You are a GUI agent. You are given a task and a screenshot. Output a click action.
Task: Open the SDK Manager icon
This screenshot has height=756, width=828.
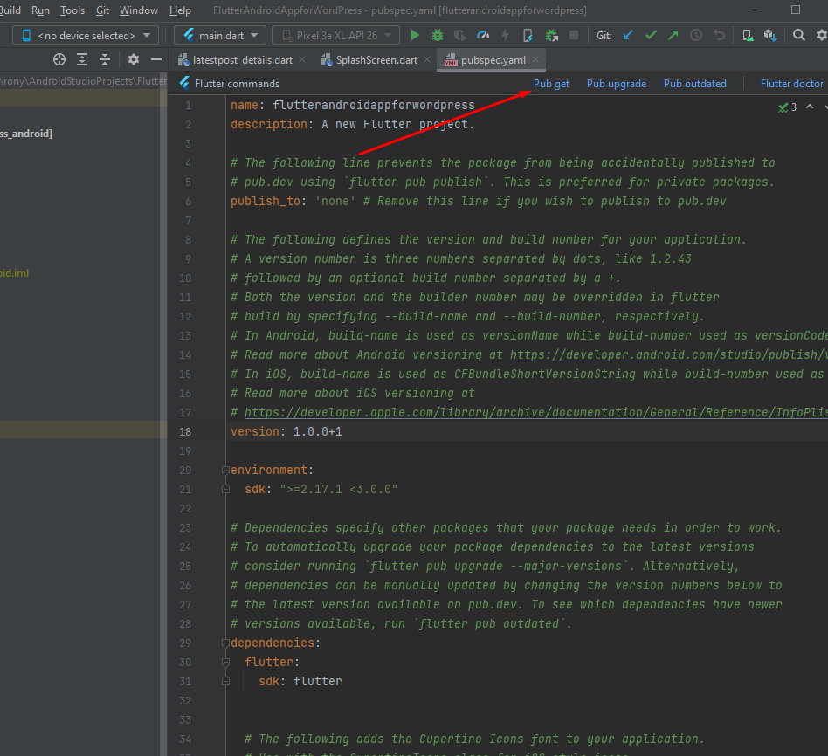tap(769, 36)
